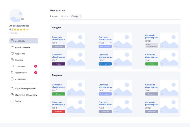The image size is (190, 127).
Task: Click the Мои отзывы clipboard icon
Action: (x=12, y=79)
